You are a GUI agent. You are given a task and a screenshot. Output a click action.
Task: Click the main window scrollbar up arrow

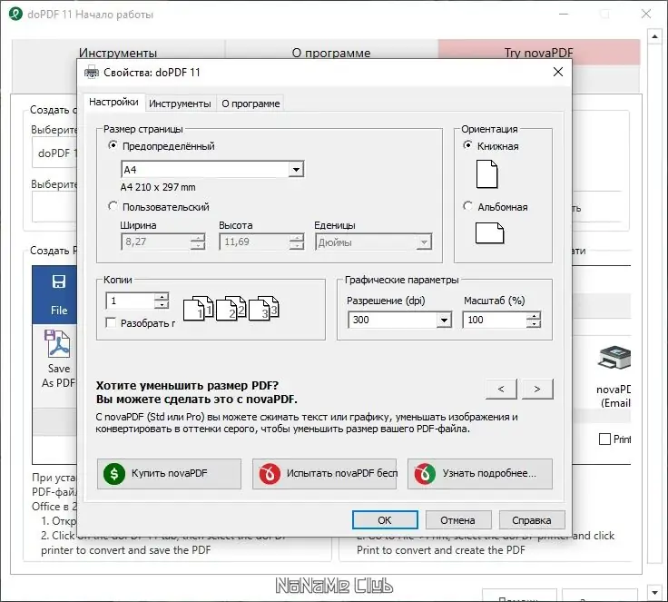[654, 36]
